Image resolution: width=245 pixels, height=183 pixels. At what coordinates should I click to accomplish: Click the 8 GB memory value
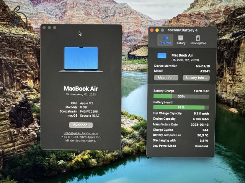coord(83,107)
